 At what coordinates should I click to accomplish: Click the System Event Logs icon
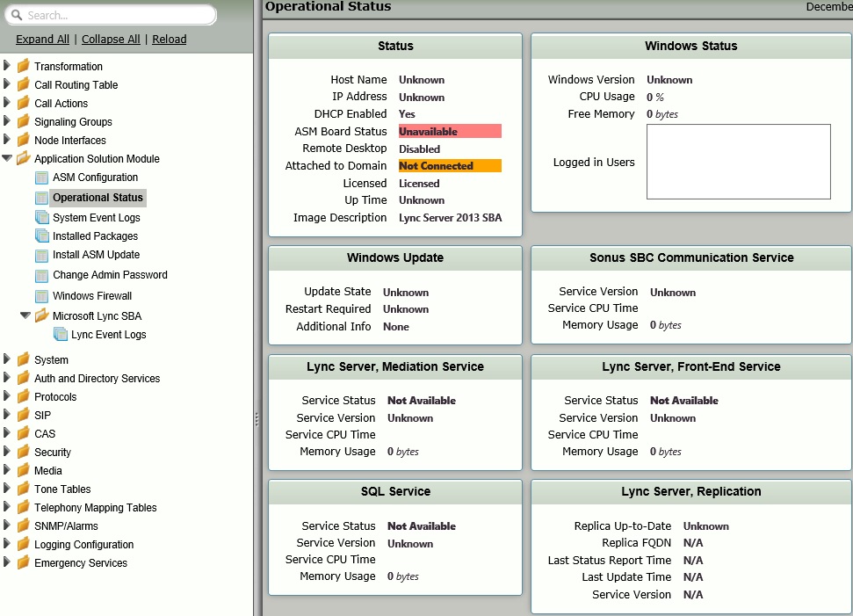click(41, 217)
